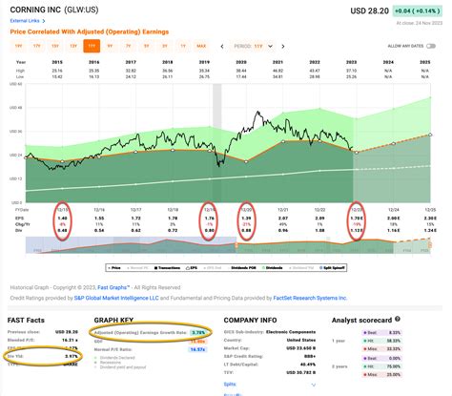Viewport: 452px width, 396px height.
Task: Go to previous period with left arrow
Action: (x=222, y=47)
